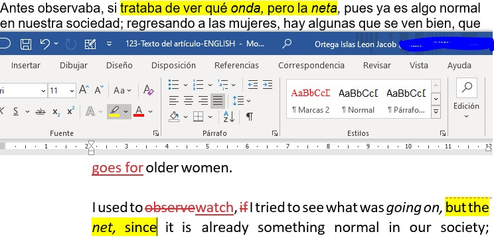The image size is (494, 240).
Task: Open Estilos dialog launcher
Action: (x=443, y=133)
